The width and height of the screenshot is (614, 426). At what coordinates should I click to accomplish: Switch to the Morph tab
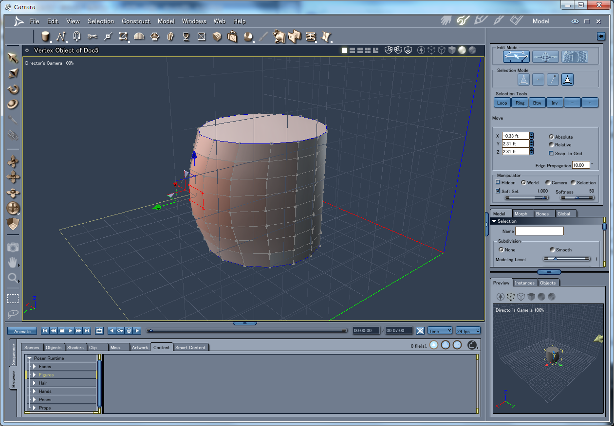tap(521, 213)
